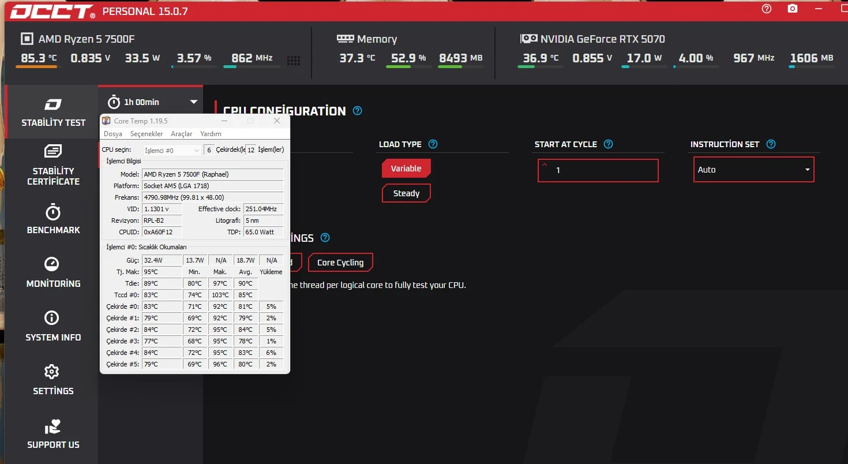
Task: Click the help icon left of Core Cycling's row heading
Action: (325, 238)
